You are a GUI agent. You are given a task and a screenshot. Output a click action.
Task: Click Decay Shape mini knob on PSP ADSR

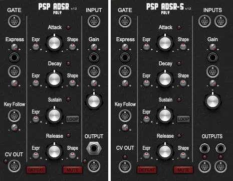72,83
